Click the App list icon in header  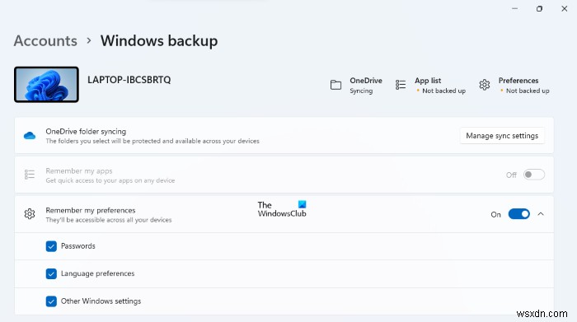tap(401, 85)
